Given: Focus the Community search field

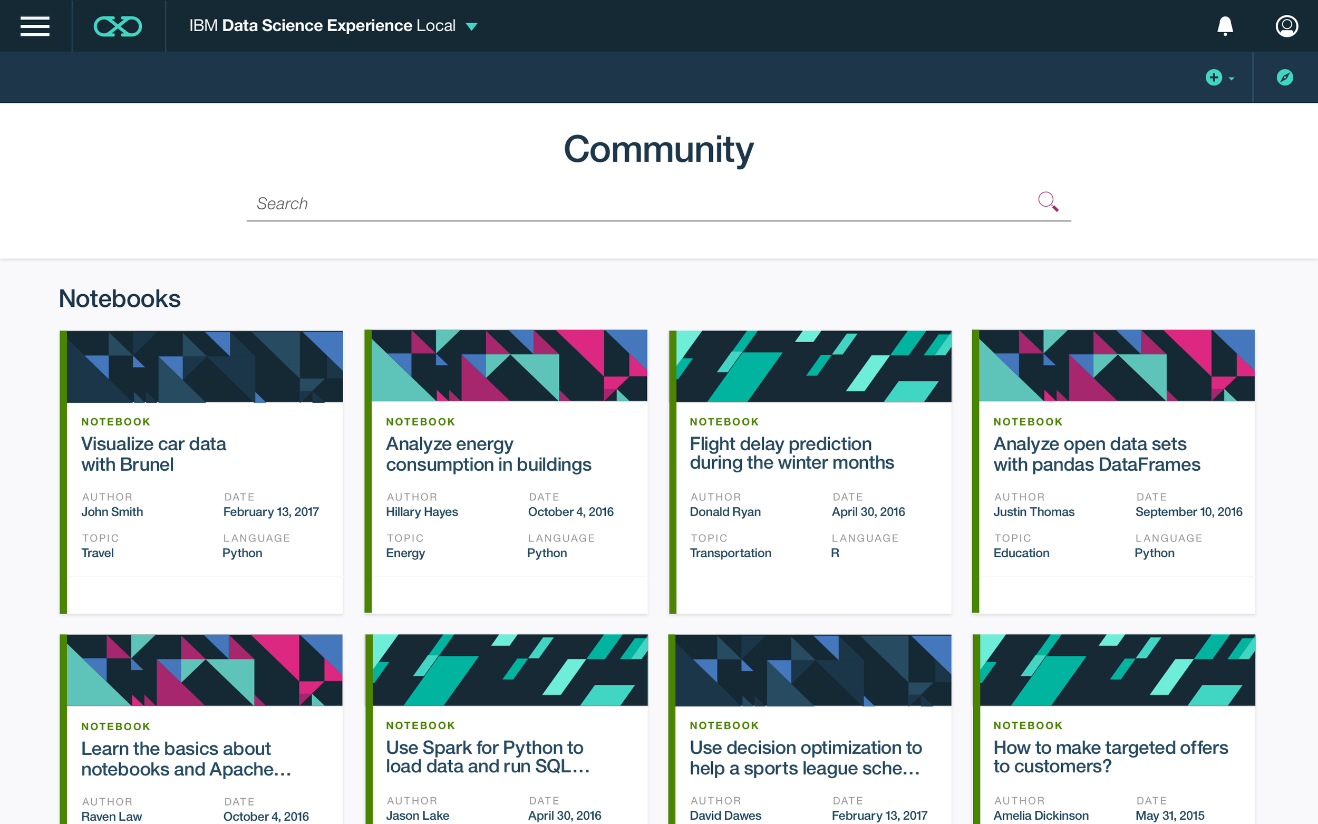Looking at the screenshot, I should tap(627, 204).
